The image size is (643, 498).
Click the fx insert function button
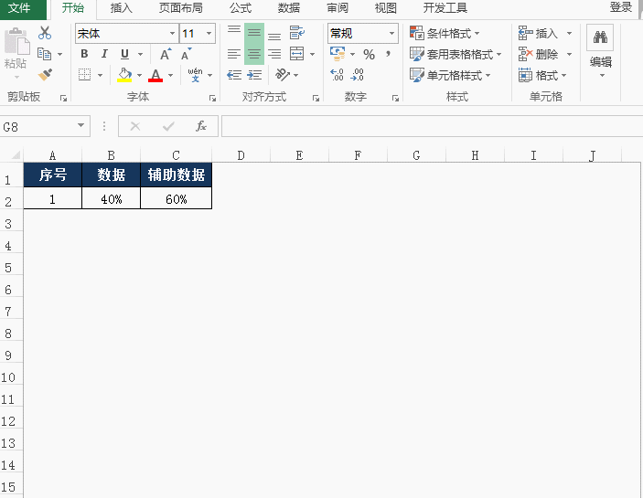[201, 126]
